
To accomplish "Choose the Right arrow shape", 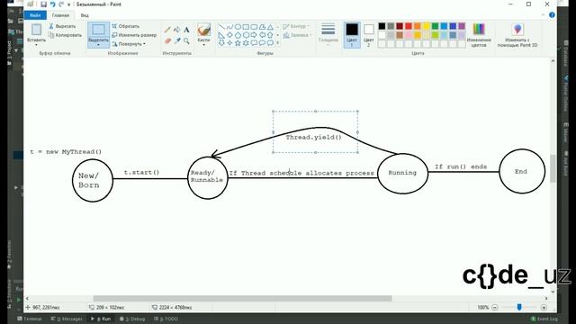I will coord(254,35).
